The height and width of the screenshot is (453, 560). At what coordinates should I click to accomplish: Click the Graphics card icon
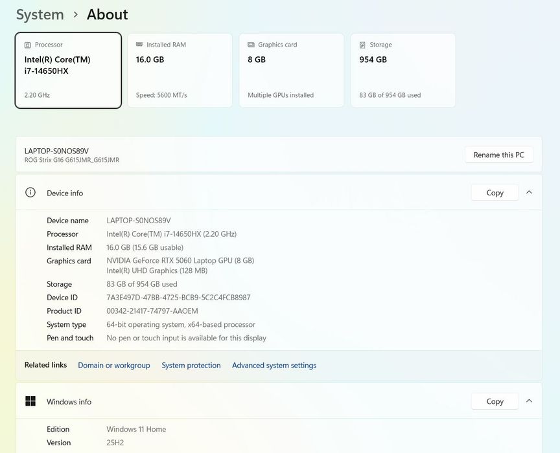pyautogui.click(x=251, y=45)
